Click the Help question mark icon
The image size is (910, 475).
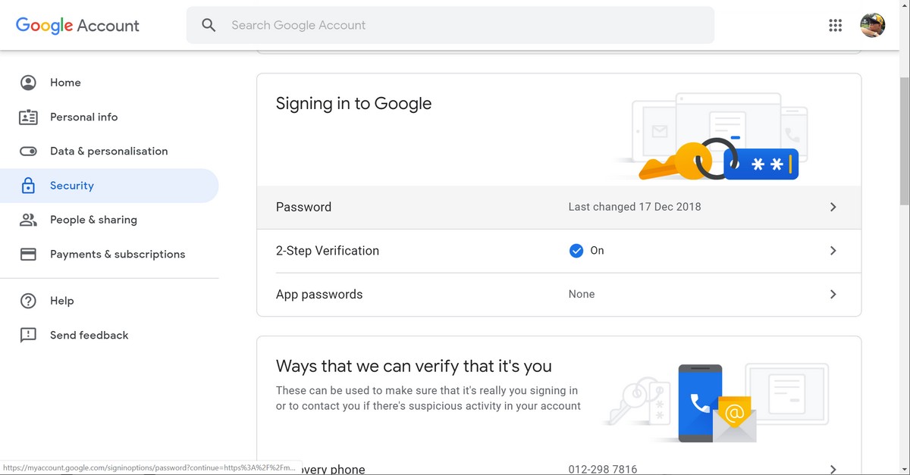(x=28, y=301)
